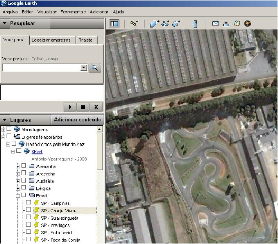Open the Voar para dropdown arrow
The image size is (278, 244).
(84, 67)
